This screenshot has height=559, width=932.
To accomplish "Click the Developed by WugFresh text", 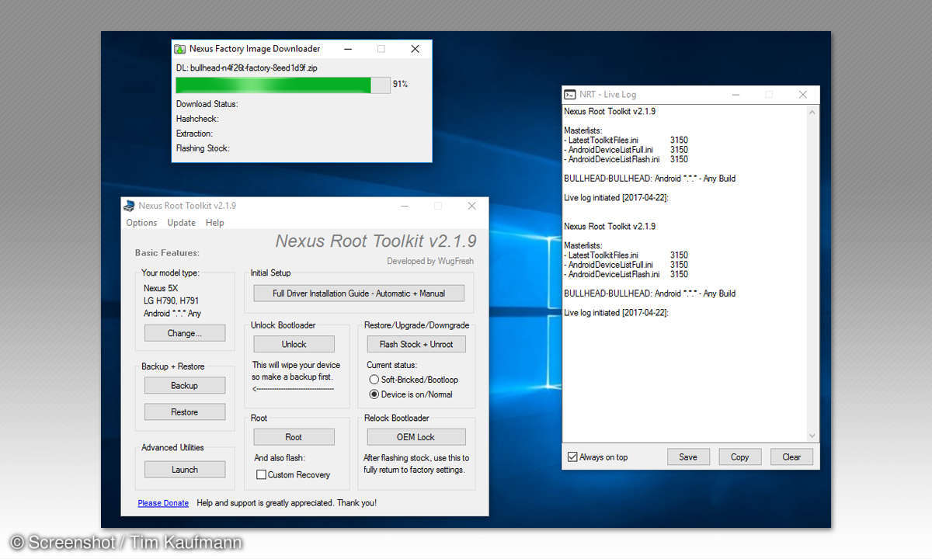I will [x=430, y=261].
